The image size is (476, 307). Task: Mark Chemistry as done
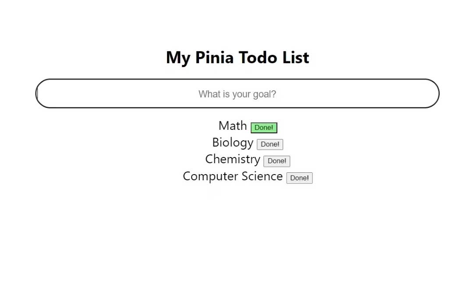click(277, 161)
